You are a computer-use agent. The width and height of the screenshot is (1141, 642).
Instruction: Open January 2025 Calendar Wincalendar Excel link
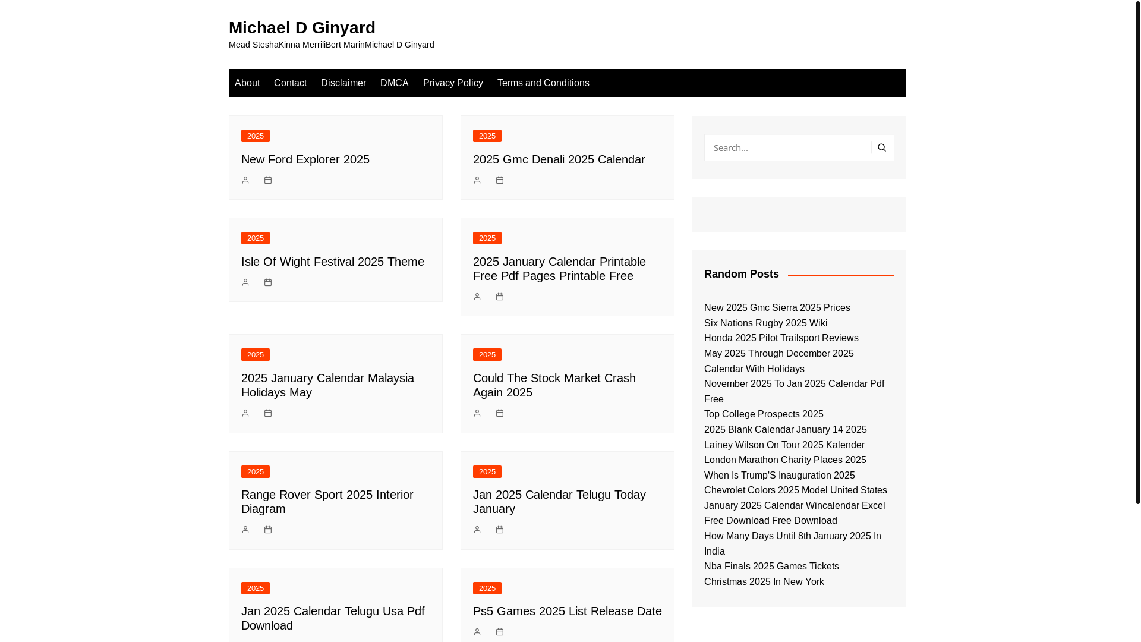click(x=795, y=514)
